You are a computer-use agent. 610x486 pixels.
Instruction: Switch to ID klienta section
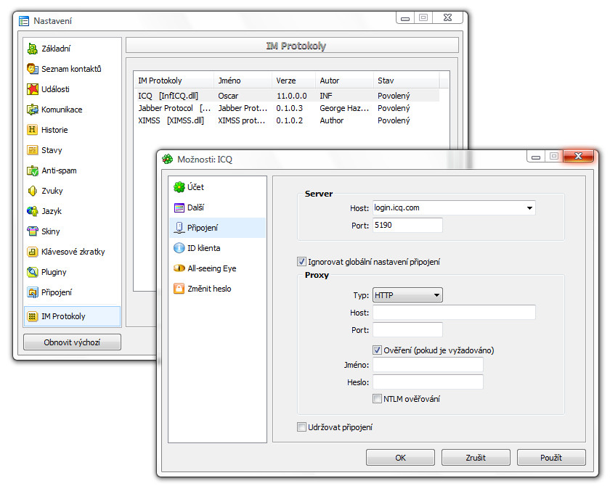217,248
